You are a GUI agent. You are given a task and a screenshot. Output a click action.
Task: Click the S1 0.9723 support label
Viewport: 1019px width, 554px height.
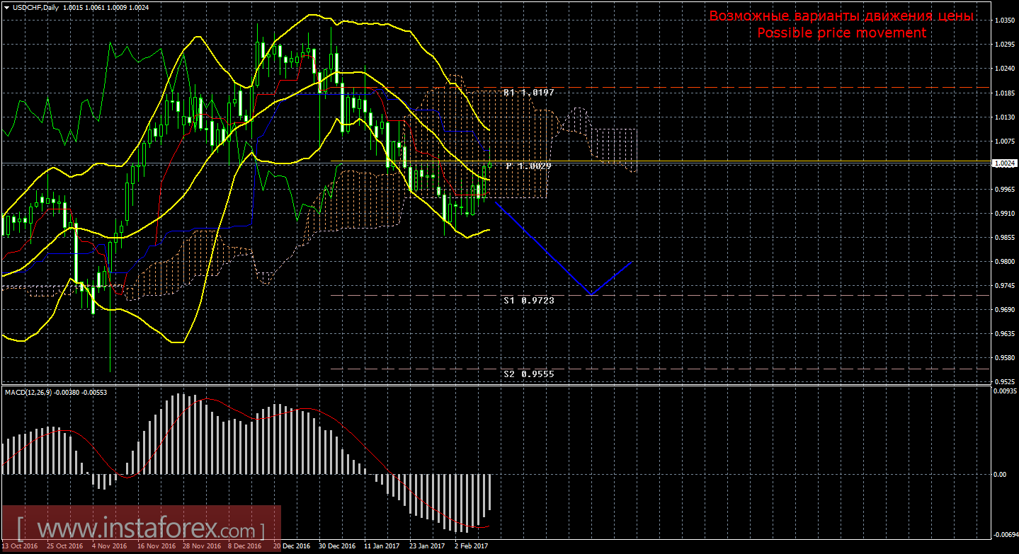[x=528, y=301]
